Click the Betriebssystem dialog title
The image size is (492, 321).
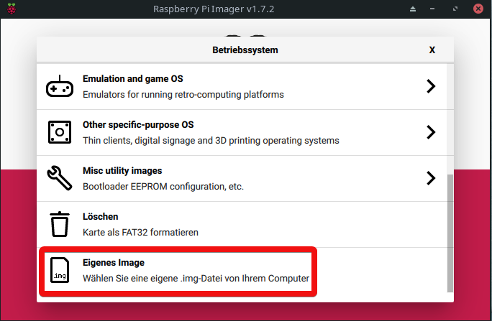[x=245, y=50]
